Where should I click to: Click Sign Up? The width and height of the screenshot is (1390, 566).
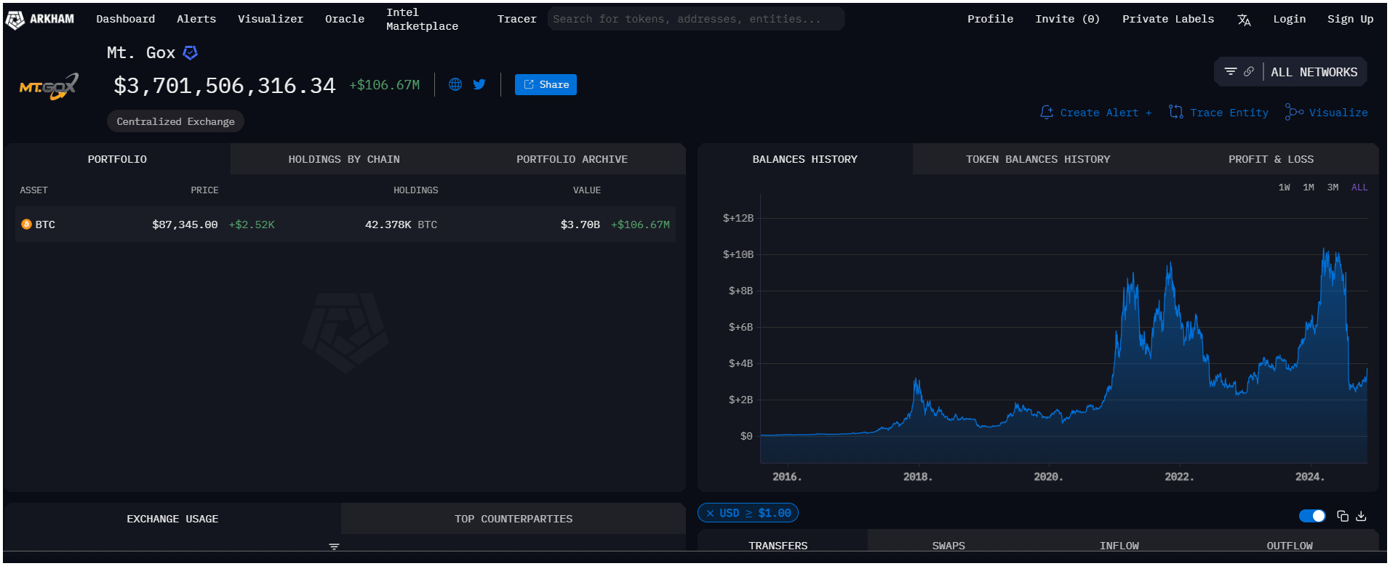pyautogui.click(x=1350, y=19)
